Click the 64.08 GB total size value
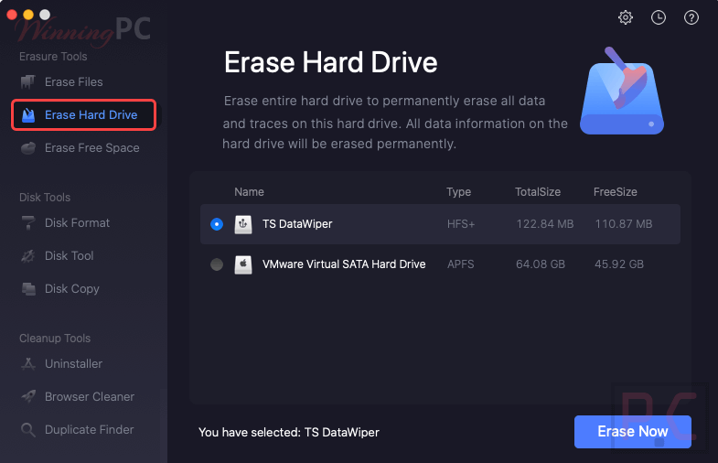718x463 pixels. pyautogui.click(x=541, y=264)
